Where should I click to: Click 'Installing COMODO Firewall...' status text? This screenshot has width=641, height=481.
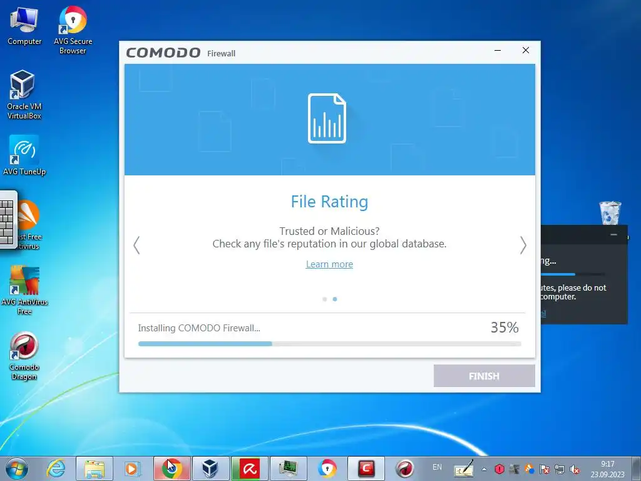(199, 328)
